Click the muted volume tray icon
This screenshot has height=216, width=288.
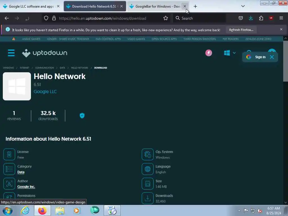click(x=260, y=211)
